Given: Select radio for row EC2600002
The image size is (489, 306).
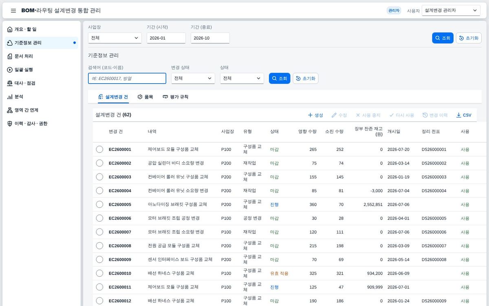Looking at the screenshot, I should (99, 163).
